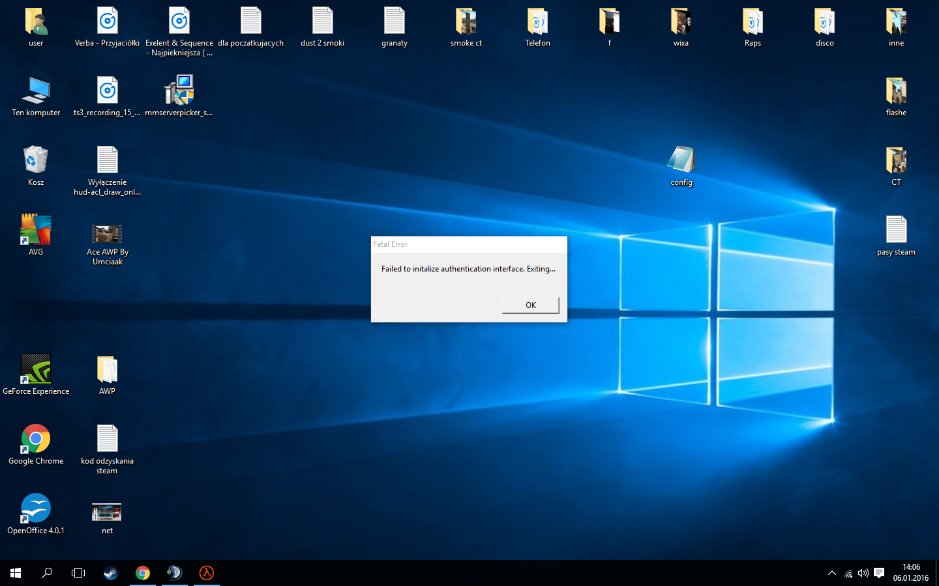Image resolution: width=939 pixels, height=586 pixels.
Task: Select the inne folder
Action: click(x=896, y=27)
